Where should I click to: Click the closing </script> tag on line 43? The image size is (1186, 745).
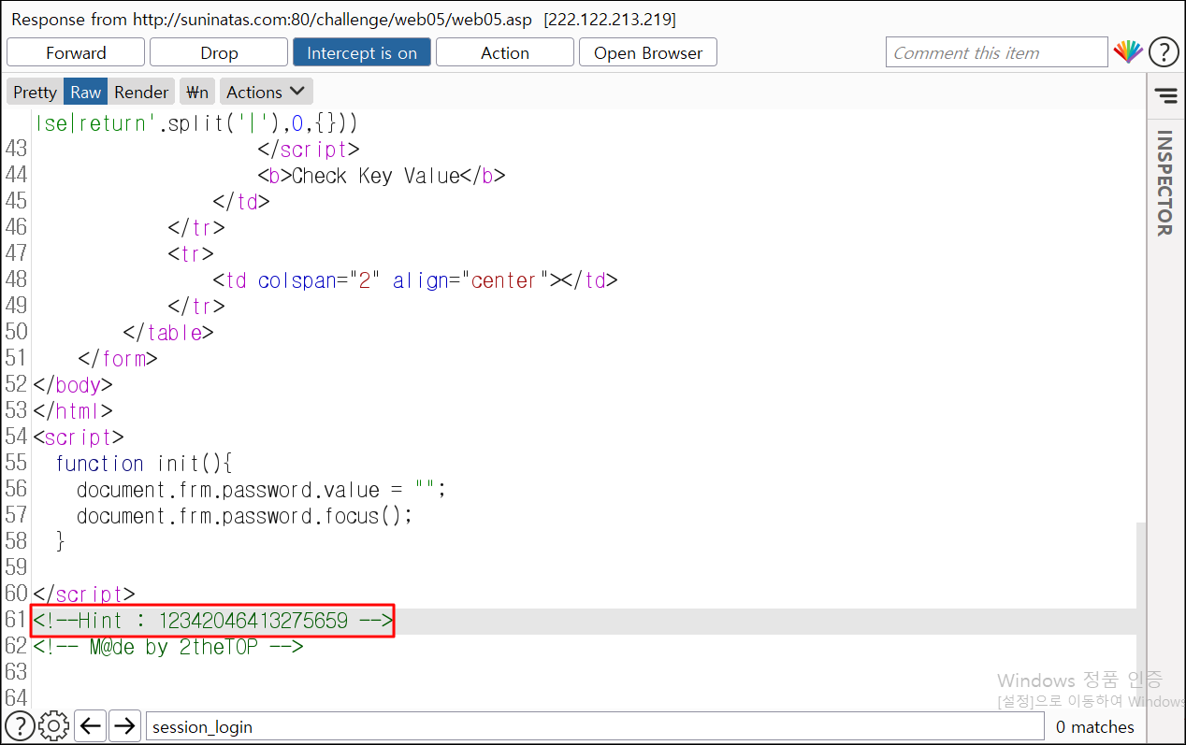click(x=309, y=150)
